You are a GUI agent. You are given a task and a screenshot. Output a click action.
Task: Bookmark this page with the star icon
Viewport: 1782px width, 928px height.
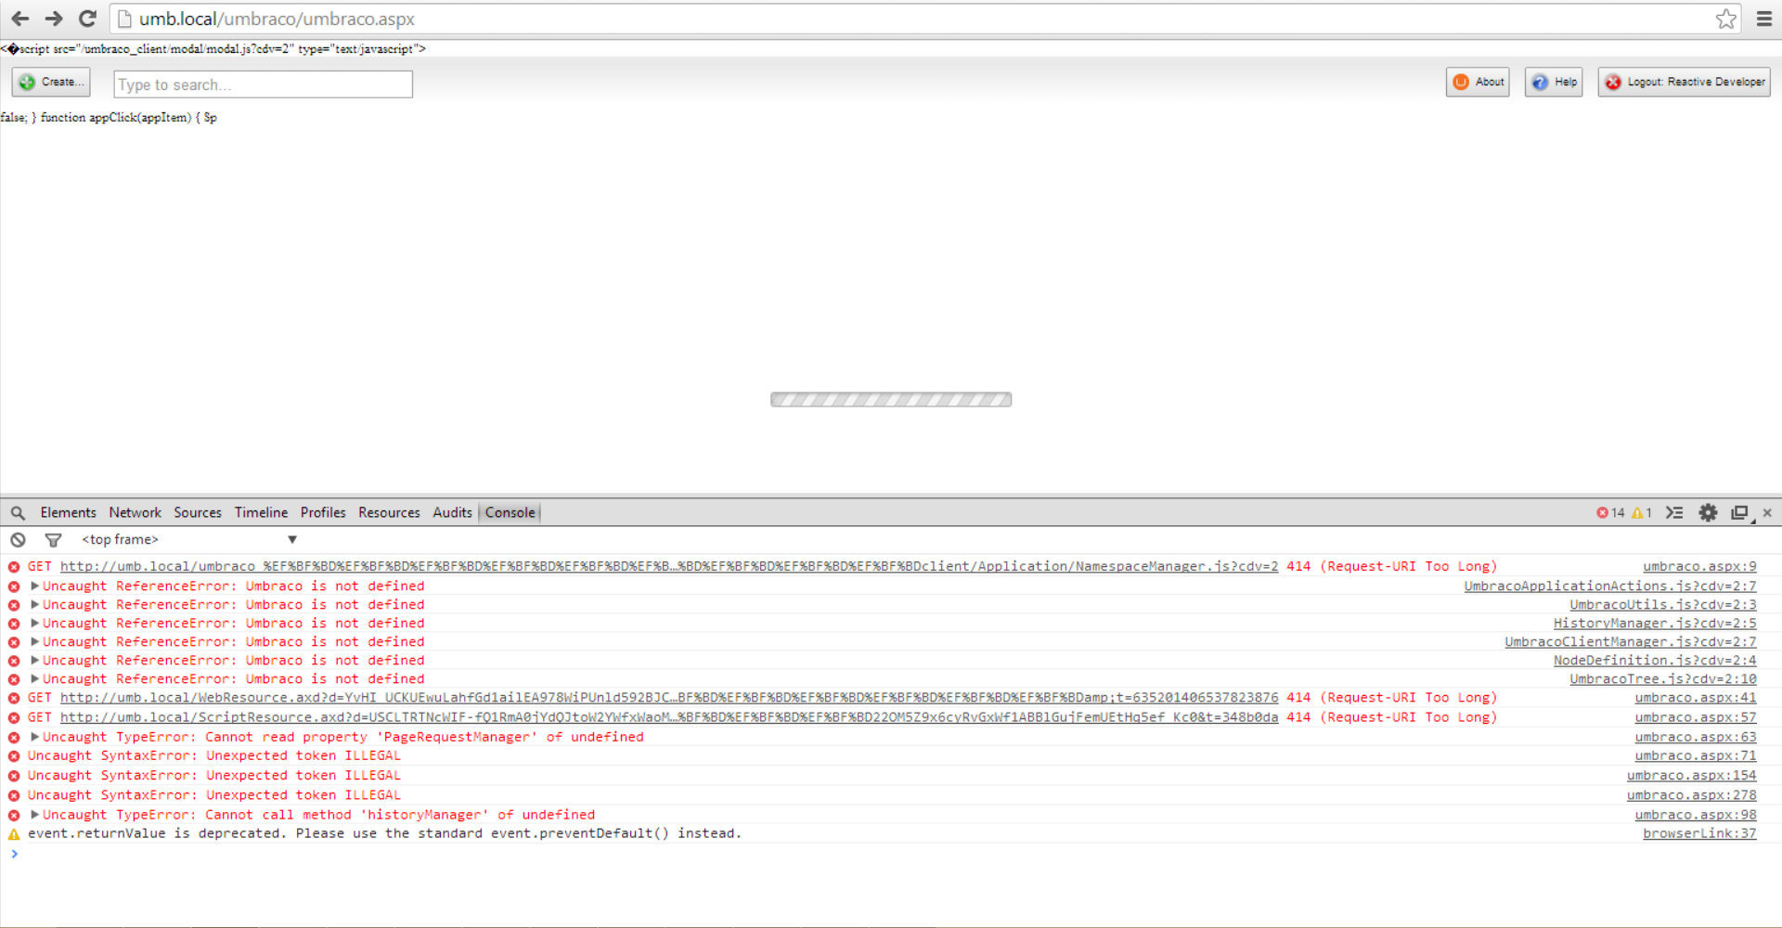tap(1725, 19)
